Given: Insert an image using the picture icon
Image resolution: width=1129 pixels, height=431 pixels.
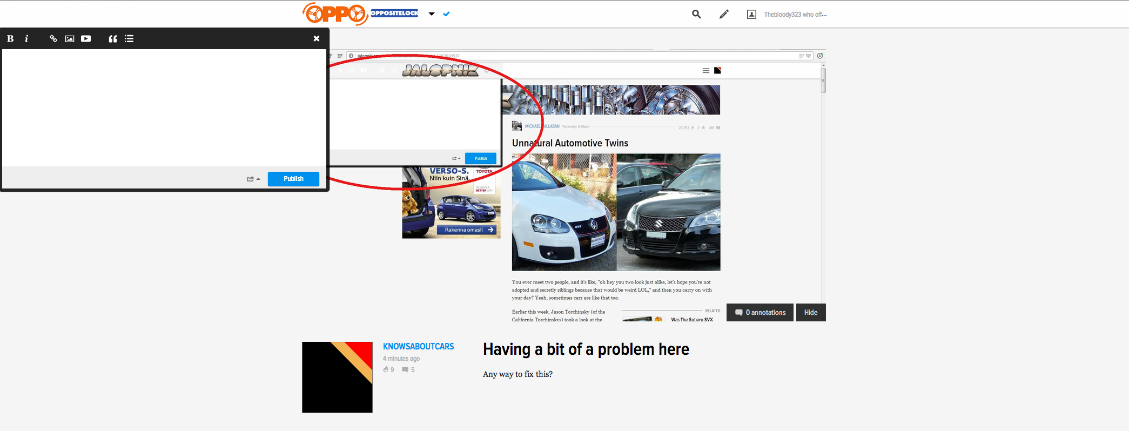Looking at the screenshot, I should 70,38.
